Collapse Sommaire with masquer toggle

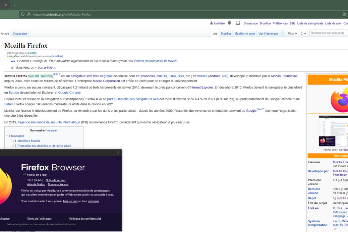(52, 130)
